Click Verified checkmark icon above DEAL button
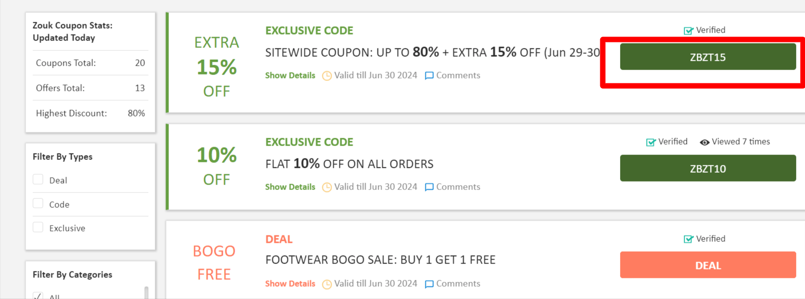805x299 pixels. point(688,239)
